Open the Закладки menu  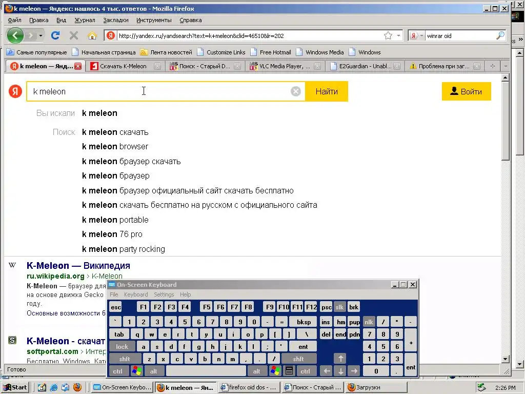115,20
